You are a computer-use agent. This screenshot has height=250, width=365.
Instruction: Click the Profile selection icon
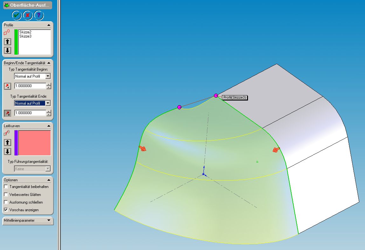coord(7,32)
